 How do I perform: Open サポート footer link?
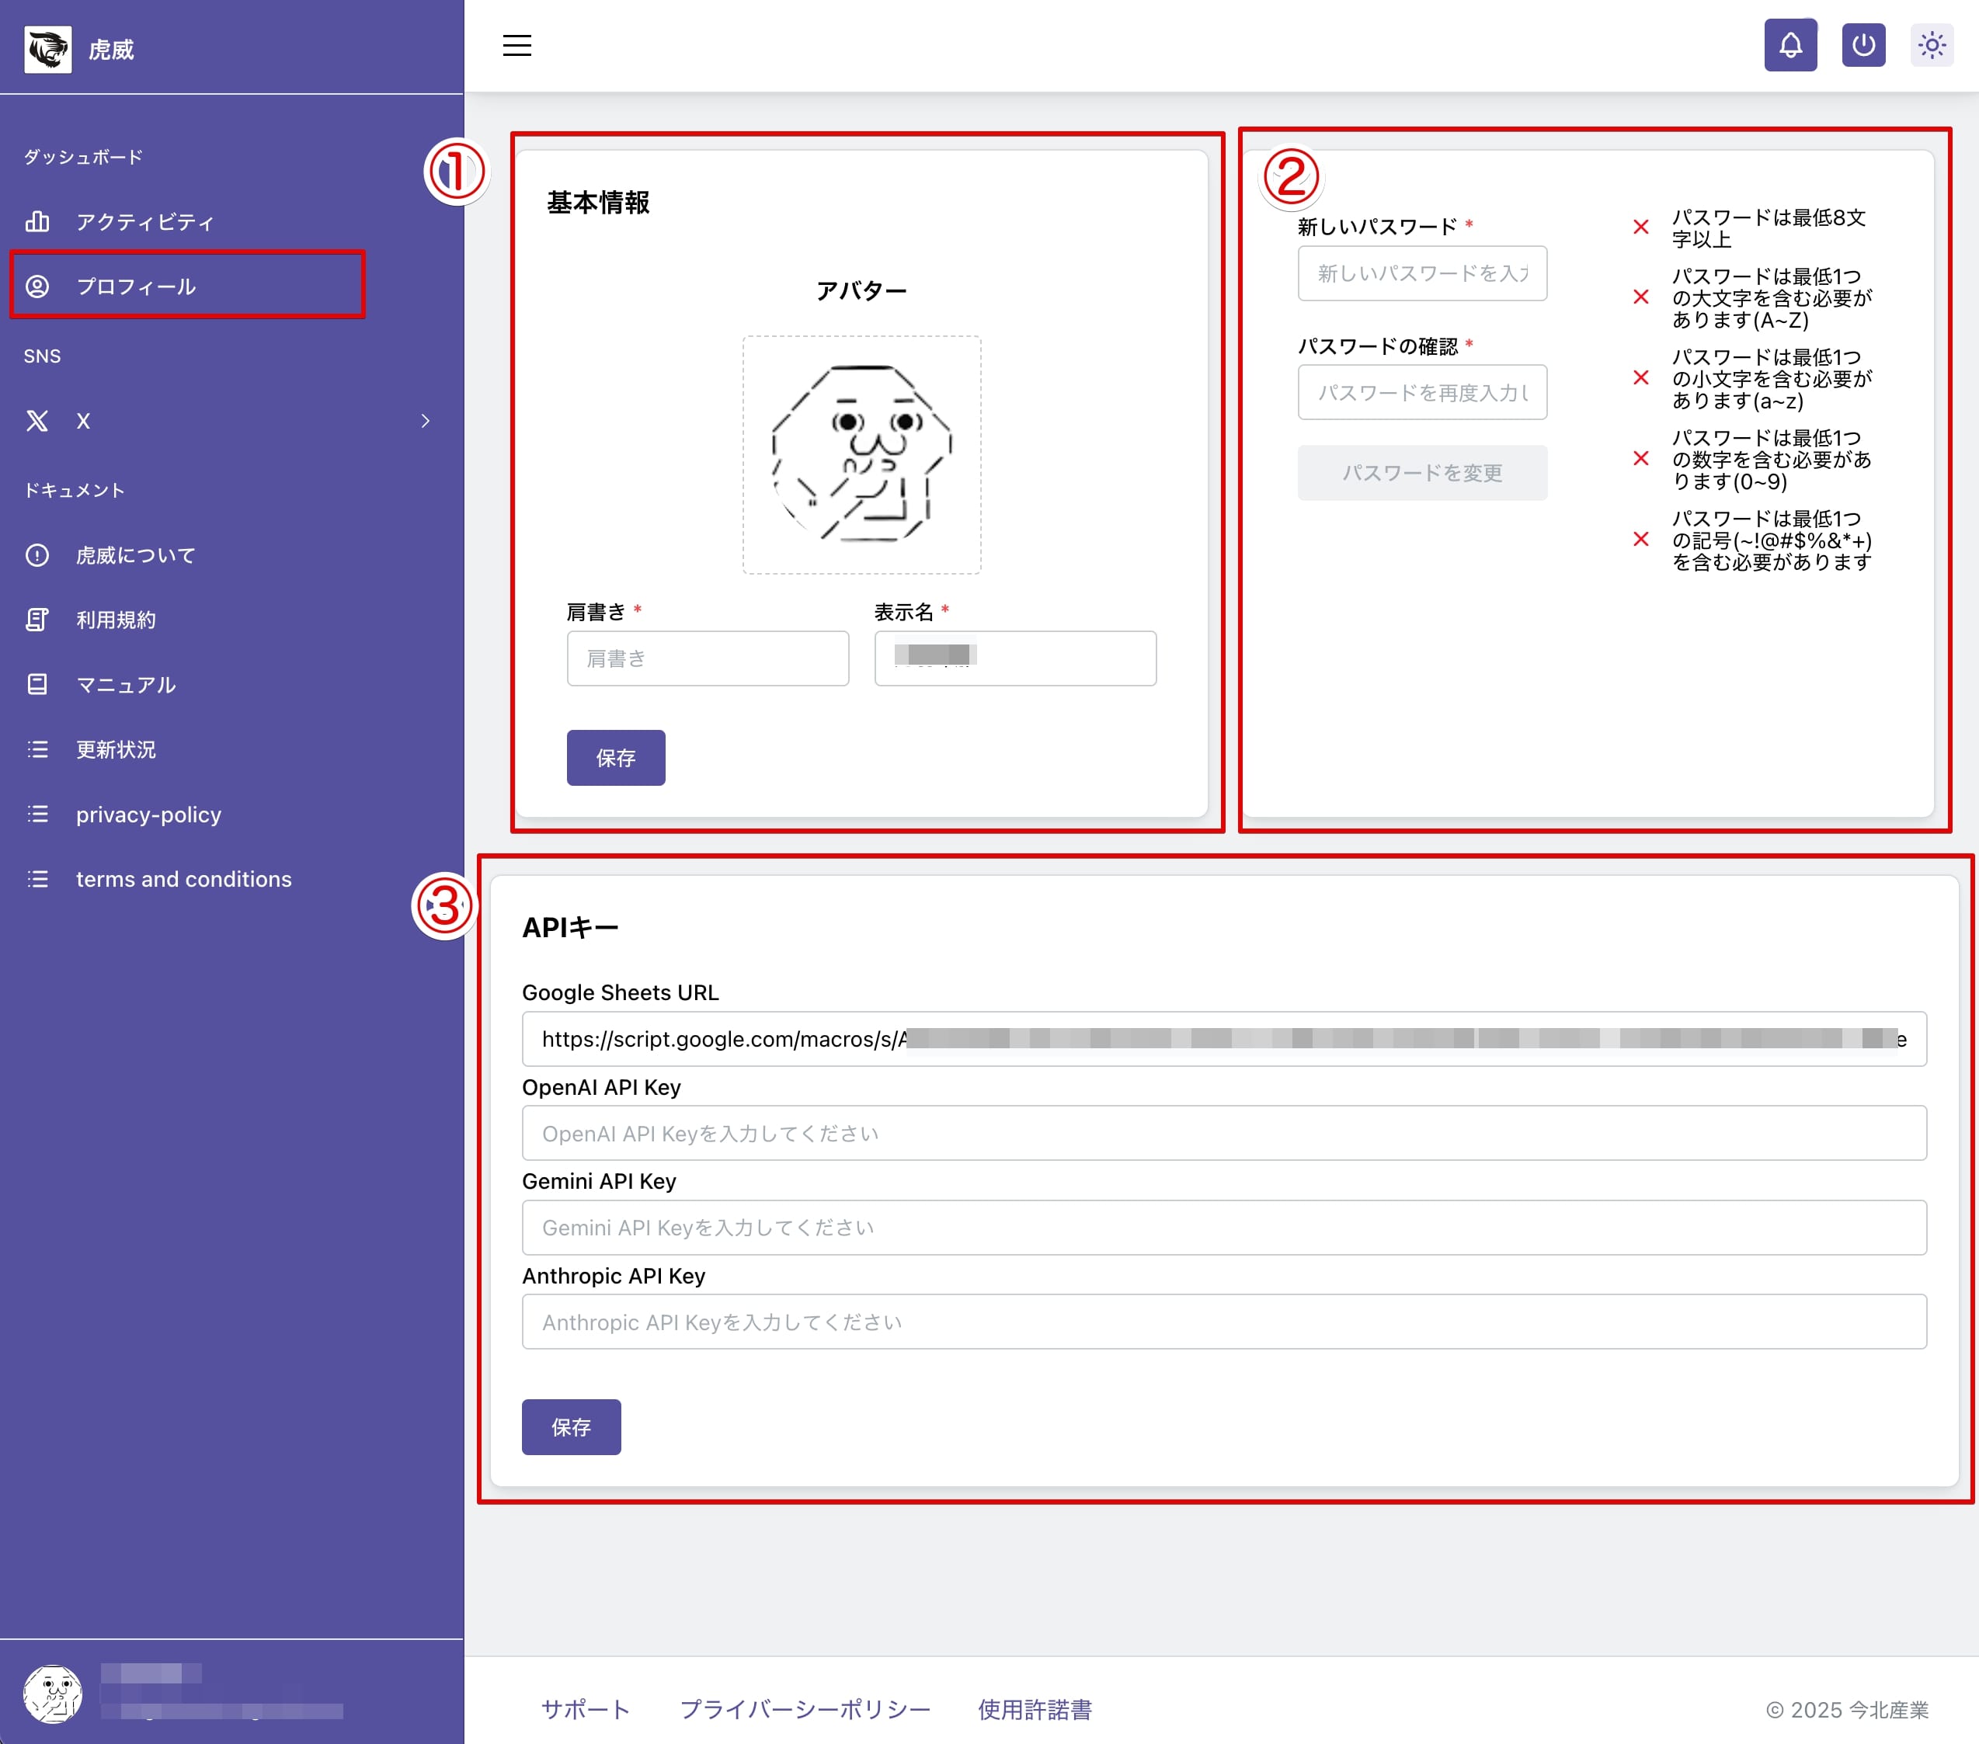pos(585,1709)
